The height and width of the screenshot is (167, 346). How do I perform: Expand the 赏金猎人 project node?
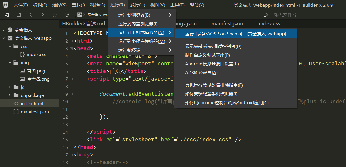[4, 30]
